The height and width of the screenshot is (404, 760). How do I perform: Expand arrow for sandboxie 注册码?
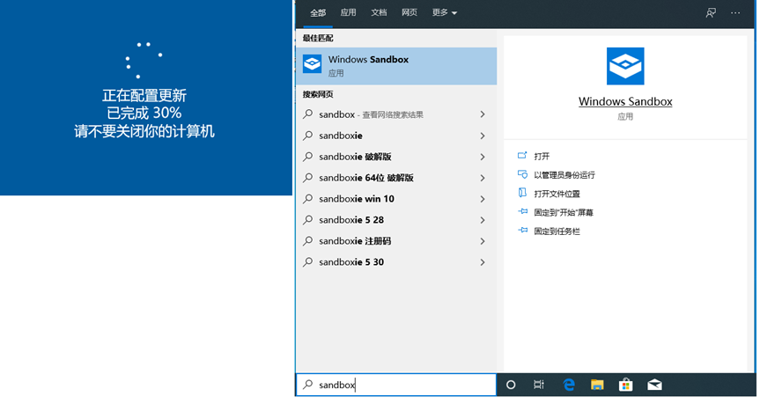click(x=483, y=241)
